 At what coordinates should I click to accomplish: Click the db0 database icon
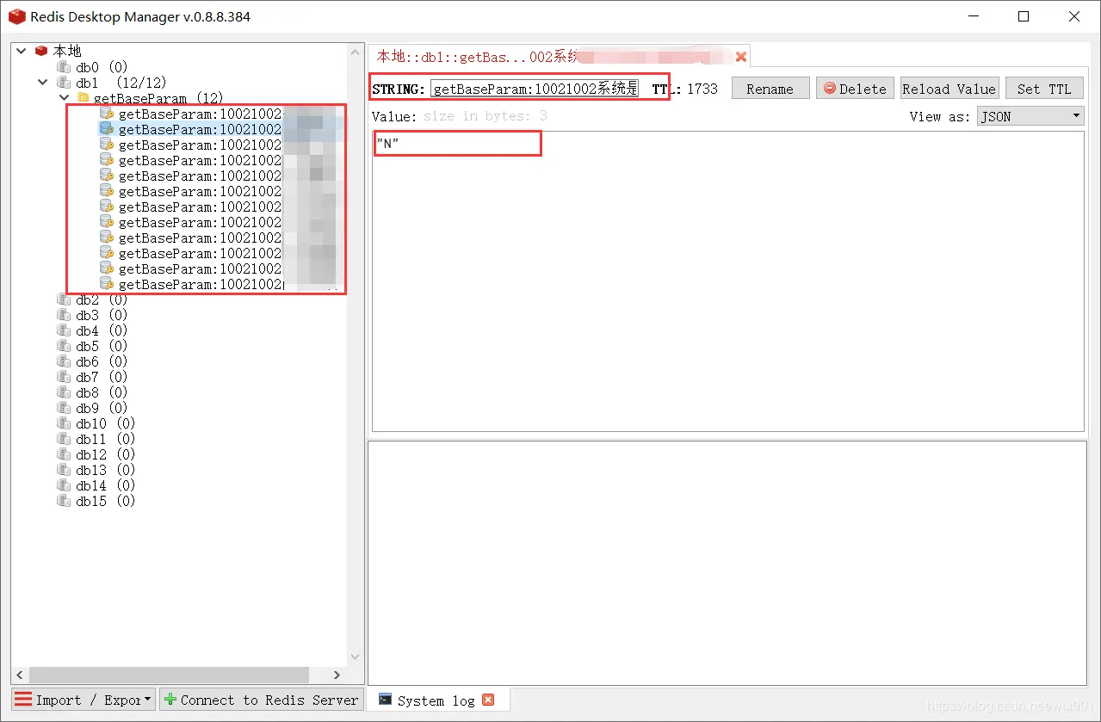pos(64,67)
